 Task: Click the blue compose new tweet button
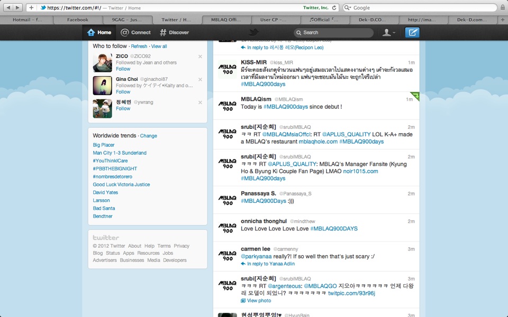tap(412, 32)
